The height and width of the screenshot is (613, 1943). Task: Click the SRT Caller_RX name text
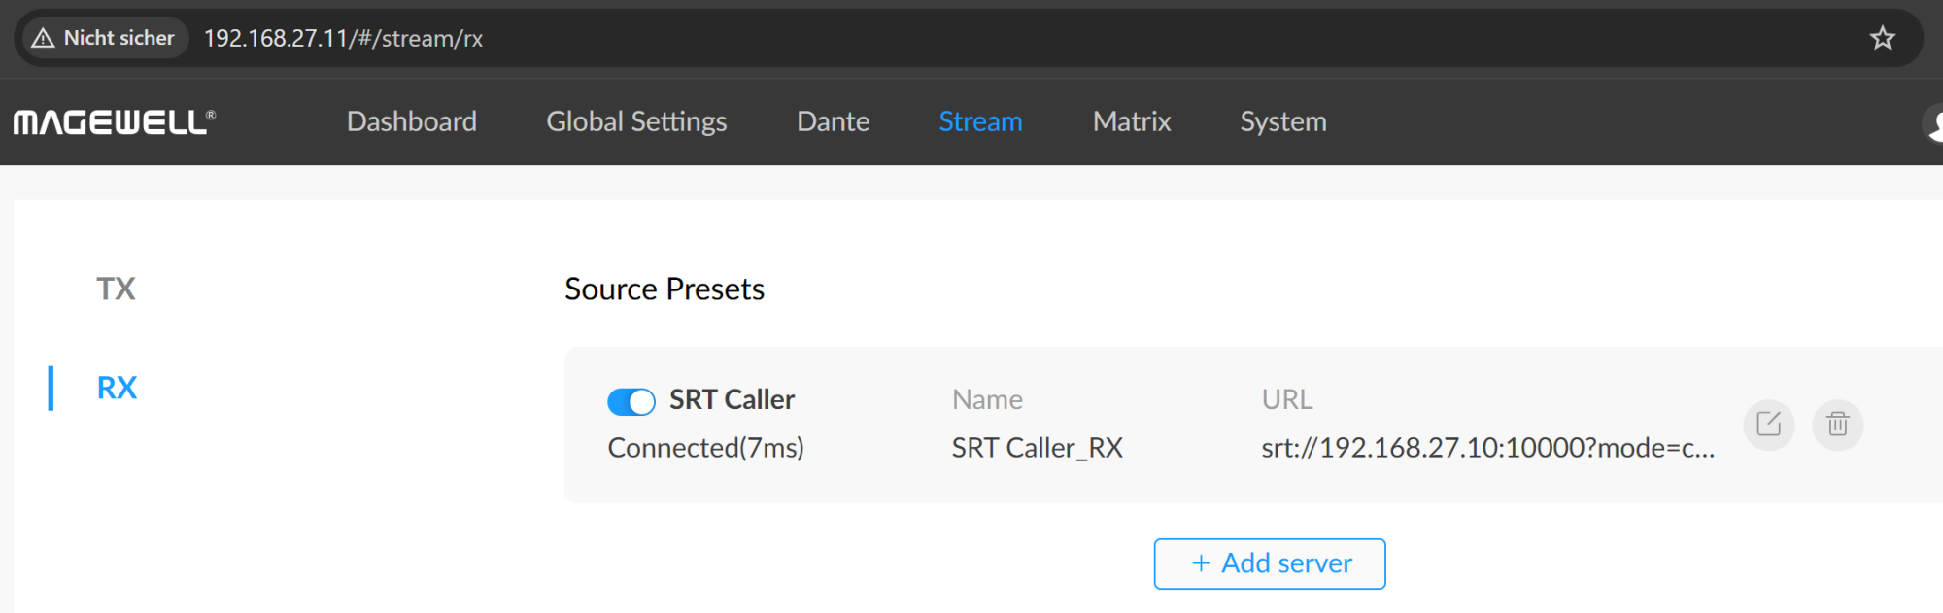tap(1037, 448)
